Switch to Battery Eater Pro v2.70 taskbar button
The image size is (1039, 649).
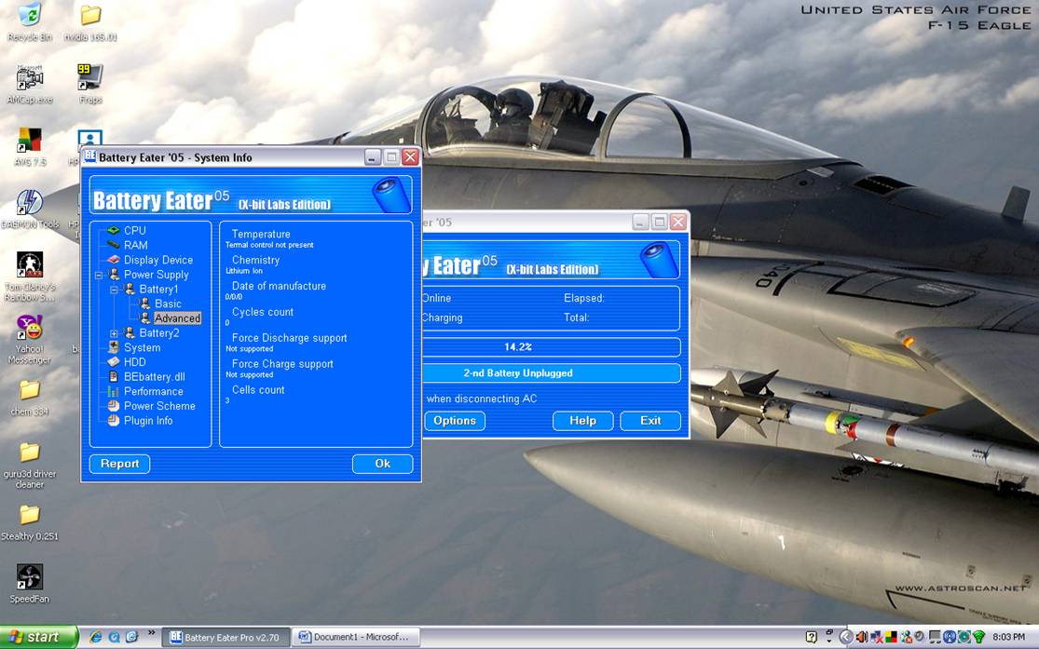pos(226,637)
